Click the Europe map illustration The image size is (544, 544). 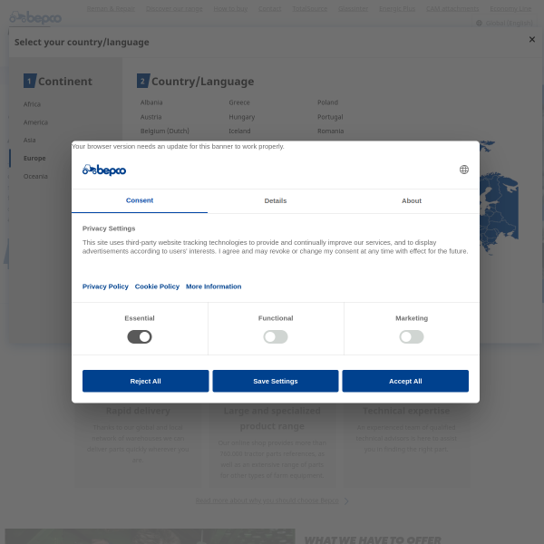coord(499,198)
